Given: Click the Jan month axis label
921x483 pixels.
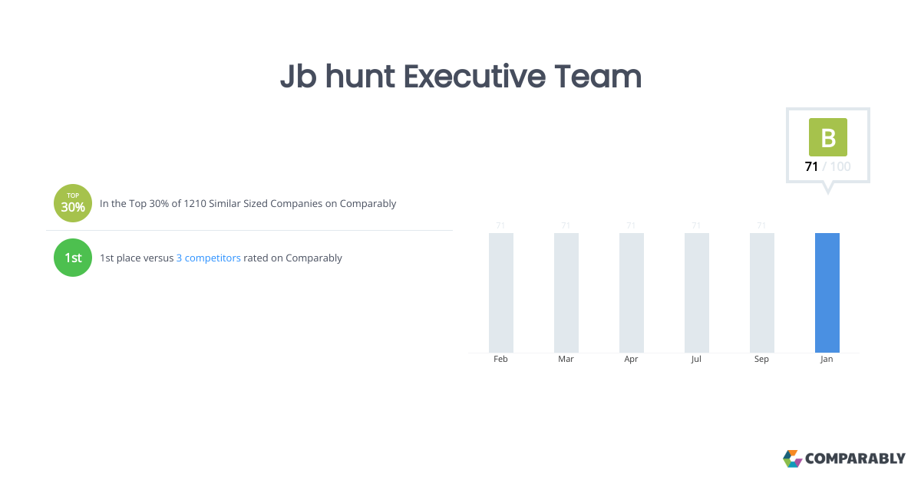Looking at the screenshot, I should 827,359.
